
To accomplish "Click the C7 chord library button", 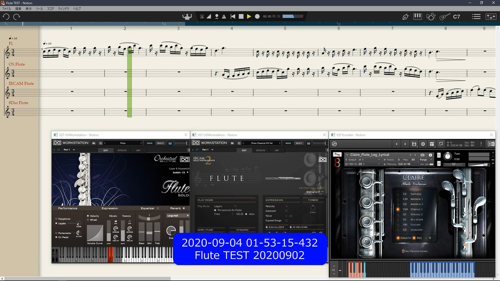I will click(457, 17).
